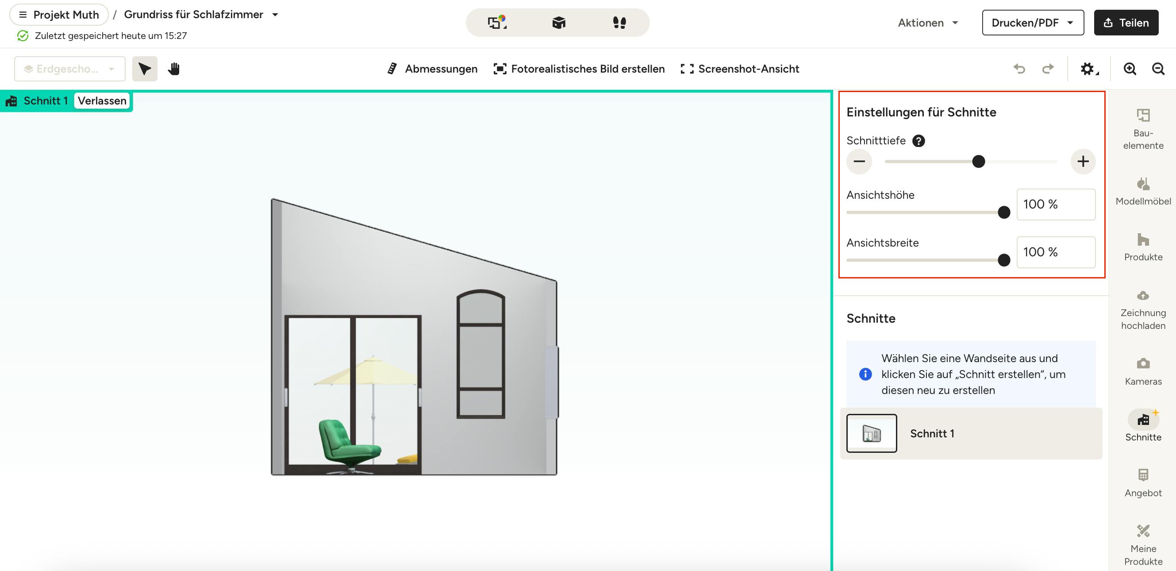Click the info icon in the Schnitte hint

(865, 374)
